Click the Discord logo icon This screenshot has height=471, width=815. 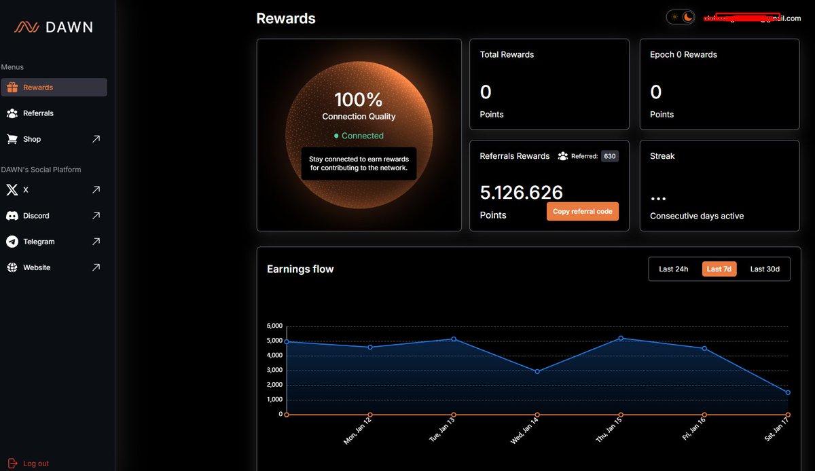[x=12, y=216]
